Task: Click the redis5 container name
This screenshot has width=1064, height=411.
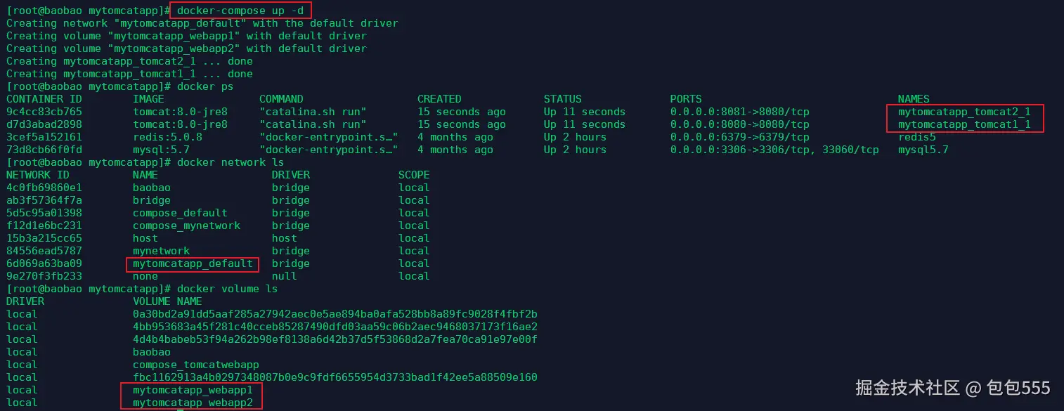Action: click(916, 137)
